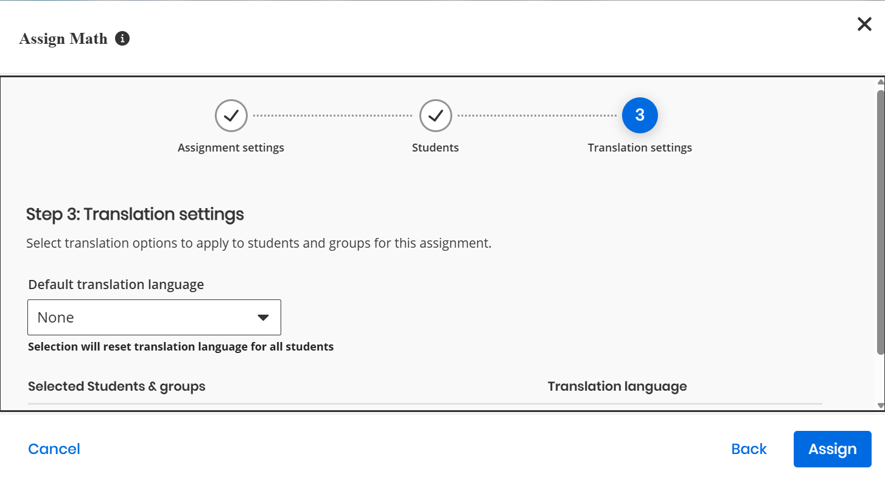Select the Students step label

point(435,148)
